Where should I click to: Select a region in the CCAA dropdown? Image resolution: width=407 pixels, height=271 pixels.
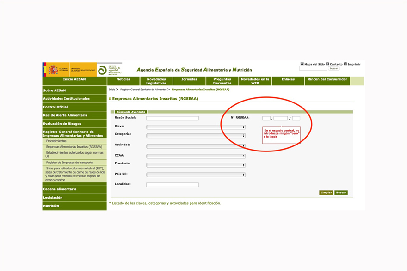click(x=196, y=157)
